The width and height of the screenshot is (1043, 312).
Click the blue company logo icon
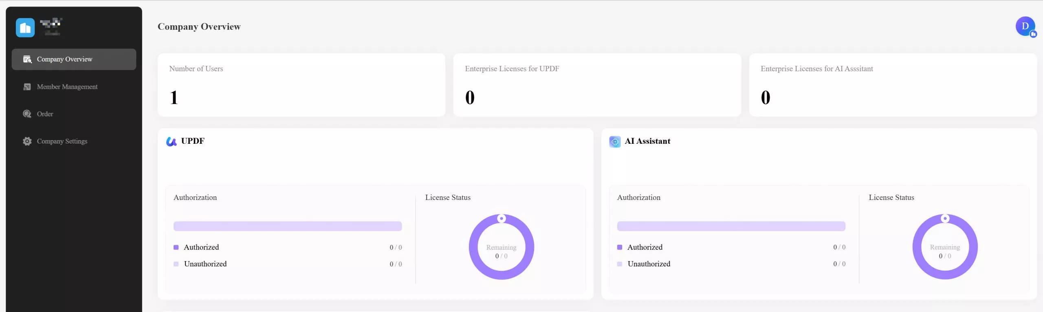coord(25,28)
